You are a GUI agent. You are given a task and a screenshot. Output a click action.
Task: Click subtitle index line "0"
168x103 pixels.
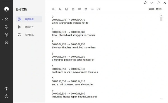click(x=53, y=17)
